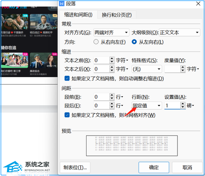
Task: Select the 从左向右 direction radio button
Action: (x=134, y=42)
